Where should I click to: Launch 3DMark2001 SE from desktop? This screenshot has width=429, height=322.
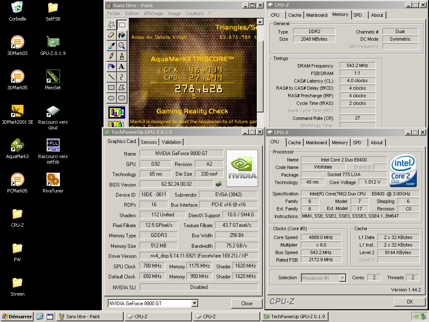pos(17,114)
